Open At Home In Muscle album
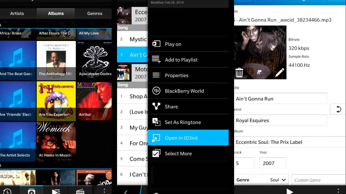 tap(56, 142)
